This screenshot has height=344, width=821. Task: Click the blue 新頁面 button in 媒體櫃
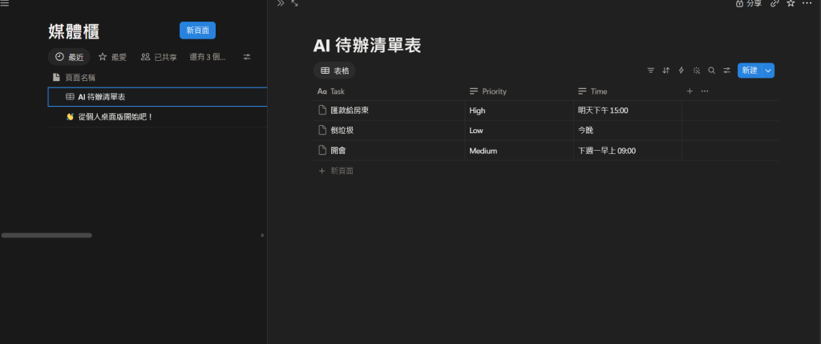coord(197,30)
